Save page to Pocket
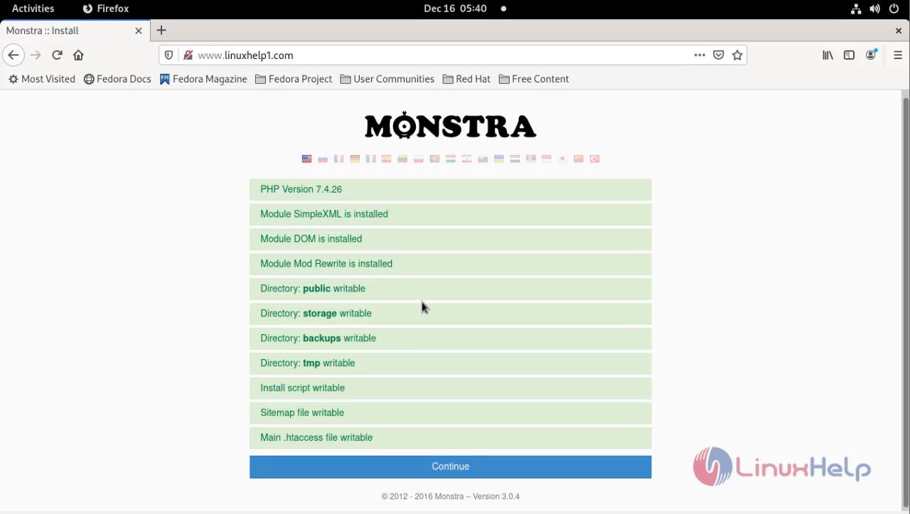 pyautogui.click(x=719, y=55)
